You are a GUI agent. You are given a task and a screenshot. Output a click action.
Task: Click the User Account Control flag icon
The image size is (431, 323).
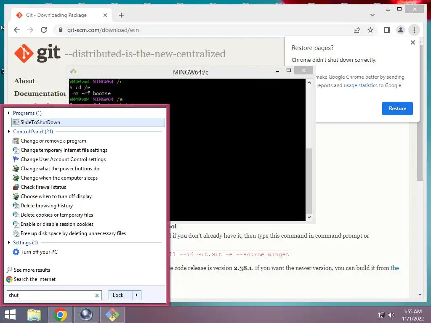[16, 159]
